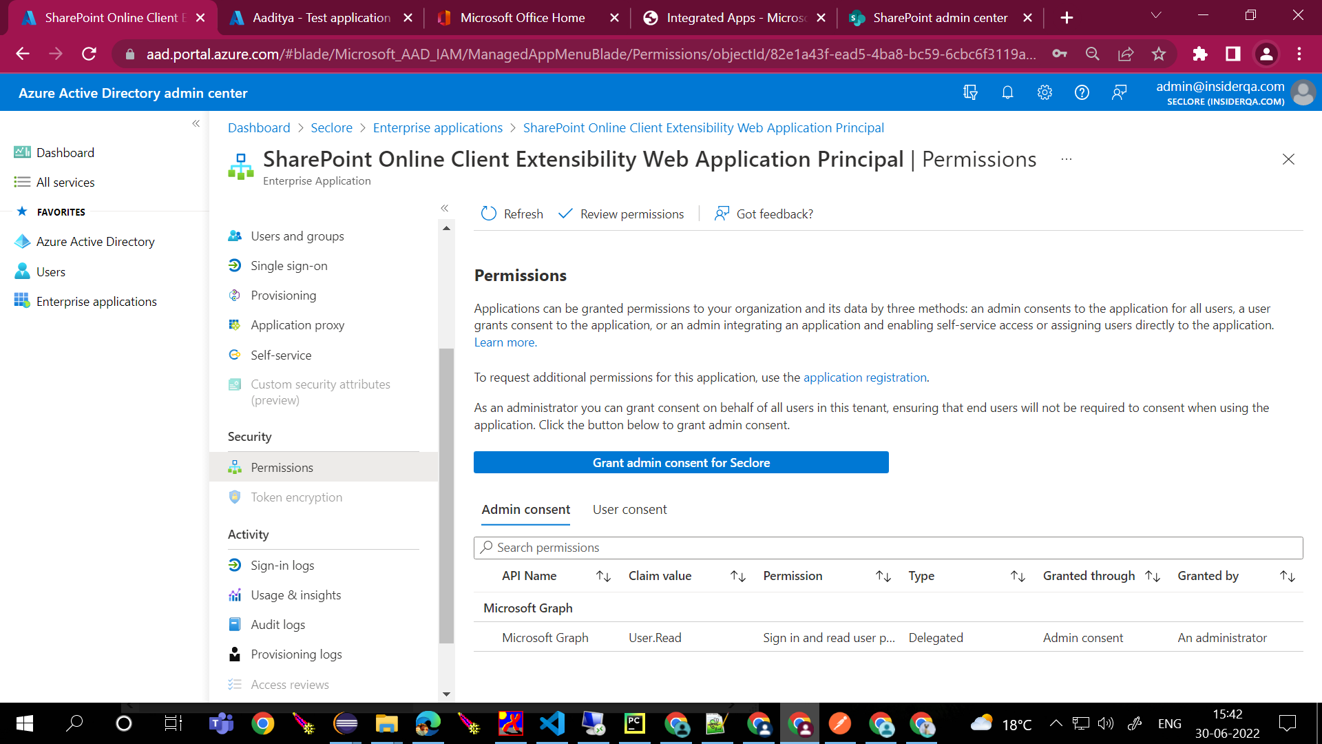
Task: Click the directory filter icon in the header
Action: coord(970,92)
